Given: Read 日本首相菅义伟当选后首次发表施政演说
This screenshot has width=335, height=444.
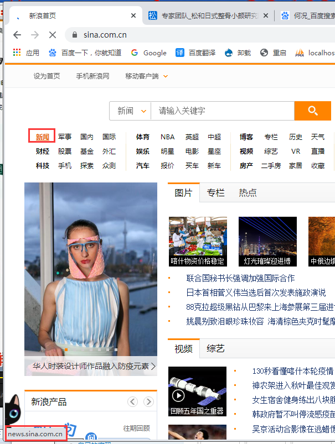Looking at the screenshot, I should [256, 293].
